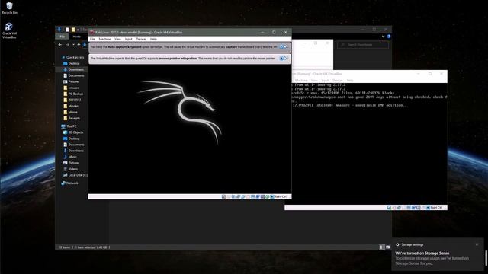Click "Right Ctrl" label in second VM window
This screenshot has width=488, height=274.
click(x=436, y=208)
